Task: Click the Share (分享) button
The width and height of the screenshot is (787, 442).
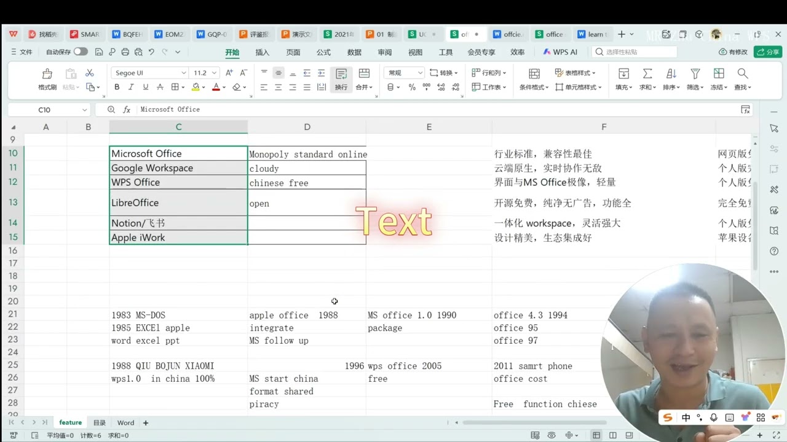Action: [768, 52]
